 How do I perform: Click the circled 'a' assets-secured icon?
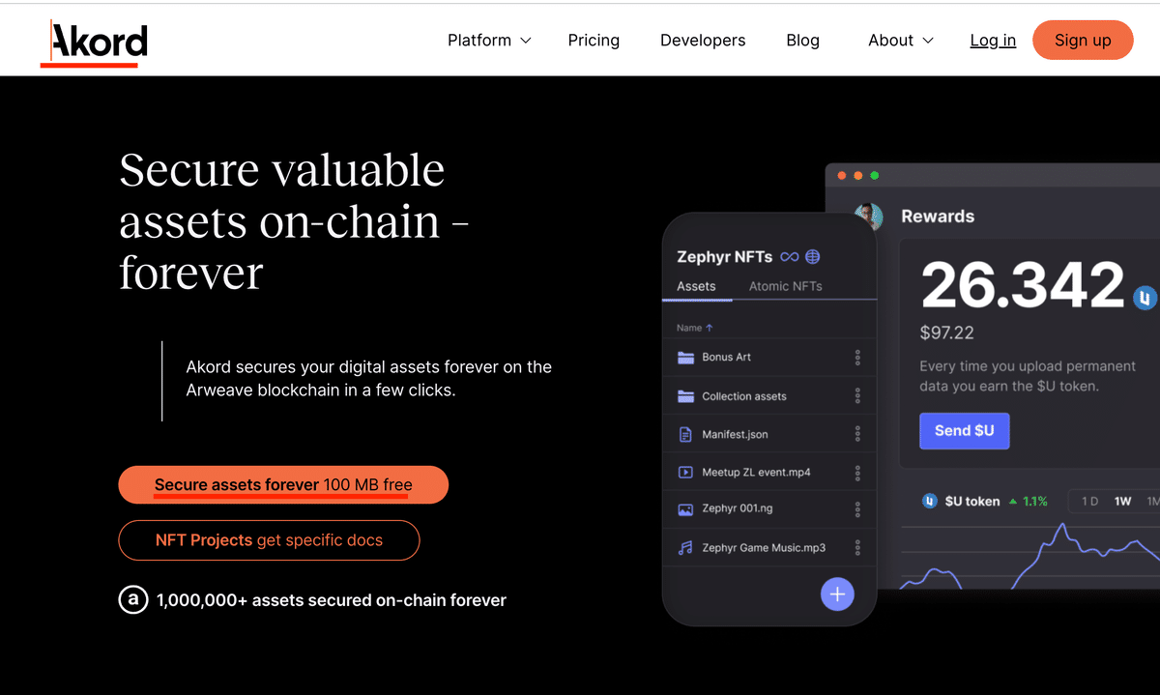(132, 600)
